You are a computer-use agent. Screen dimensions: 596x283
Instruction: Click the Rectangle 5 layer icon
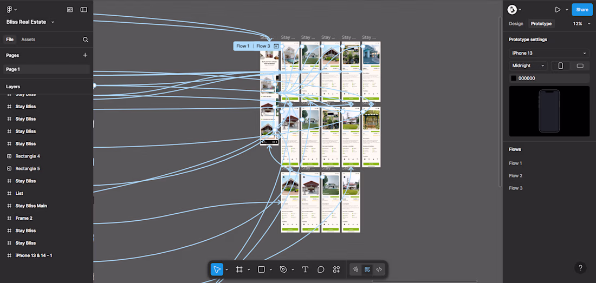(10, 168)
